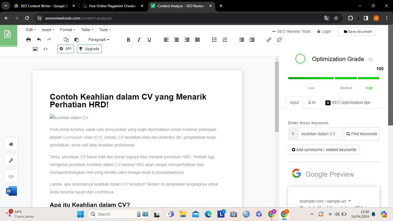Open the tab search chevron in Chrome
The height and width of the screenshot is (221, 393).
click(5, 6)
